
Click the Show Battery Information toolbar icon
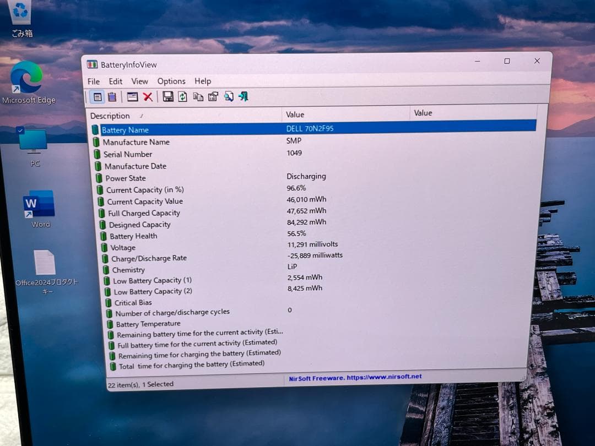pyautogui.click(x=98, y=97)
